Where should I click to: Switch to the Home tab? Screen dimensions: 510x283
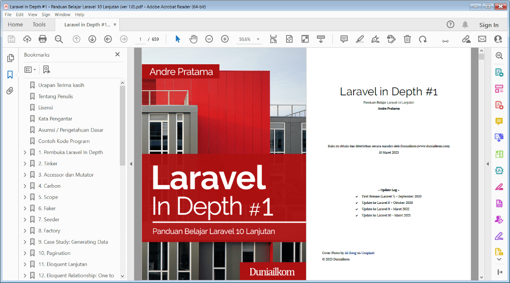tap(15, 25)
